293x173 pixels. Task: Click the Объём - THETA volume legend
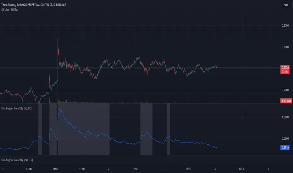pyautogui.click(x=9, y=10)
